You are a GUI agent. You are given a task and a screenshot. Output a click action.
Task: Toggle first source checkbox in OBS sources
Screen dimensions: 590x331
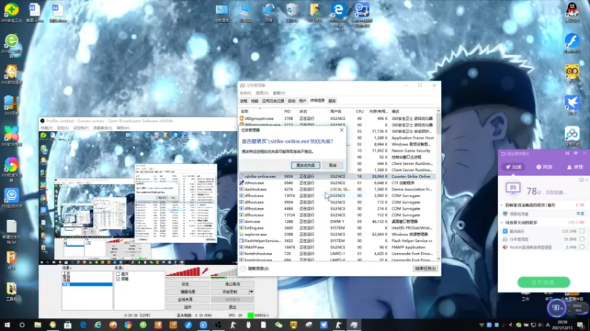click(118, 274)
